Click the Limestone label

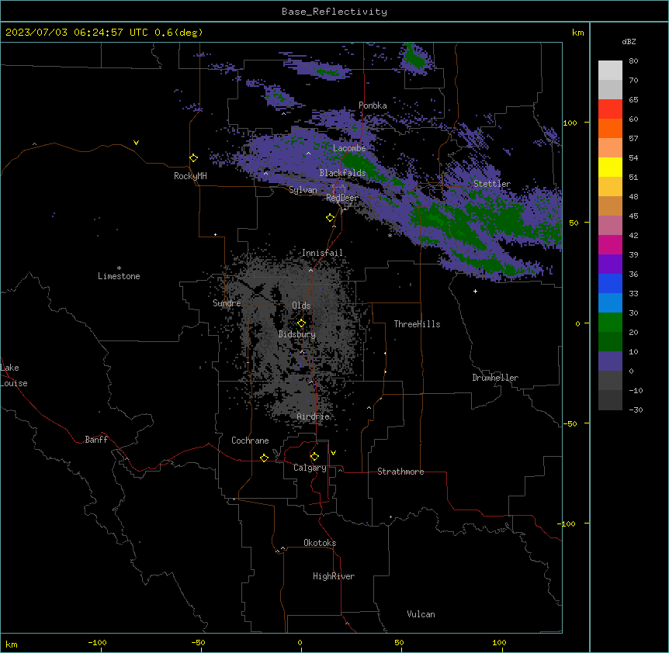119,276
